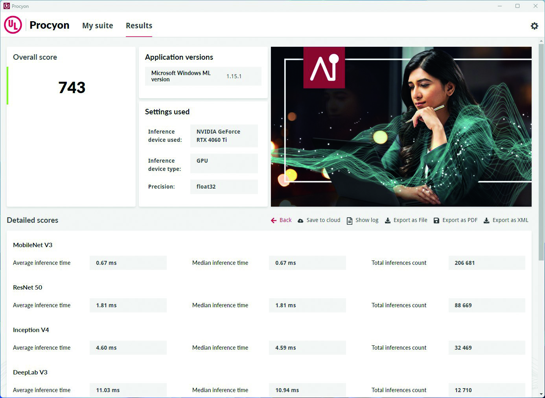
Task: Click the Show log text
Action: click(x=367, y=220)
